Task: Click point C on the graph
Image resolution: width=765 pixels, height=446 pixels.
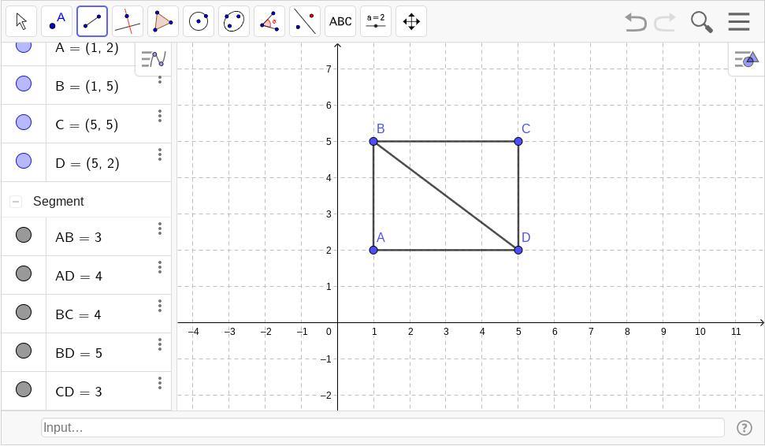Action: [518, 142]
